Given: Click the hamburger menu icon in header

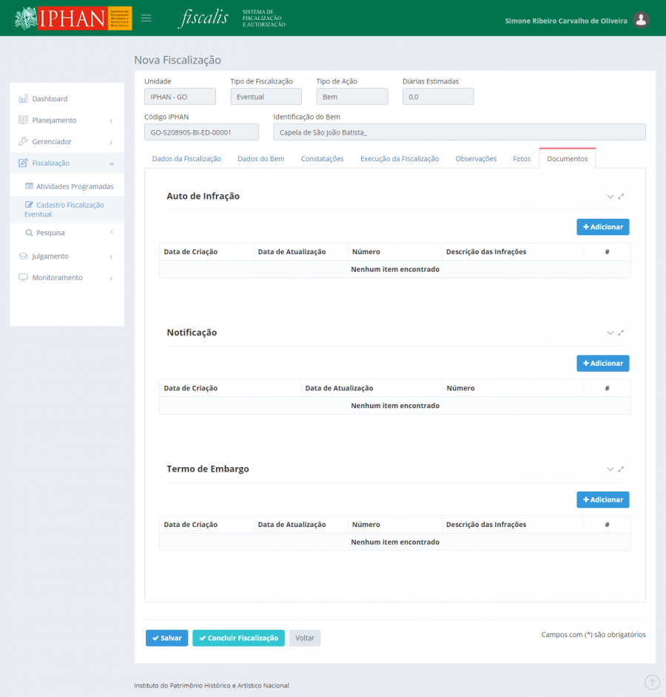Looking at the screenshot, I should (147, 18).
